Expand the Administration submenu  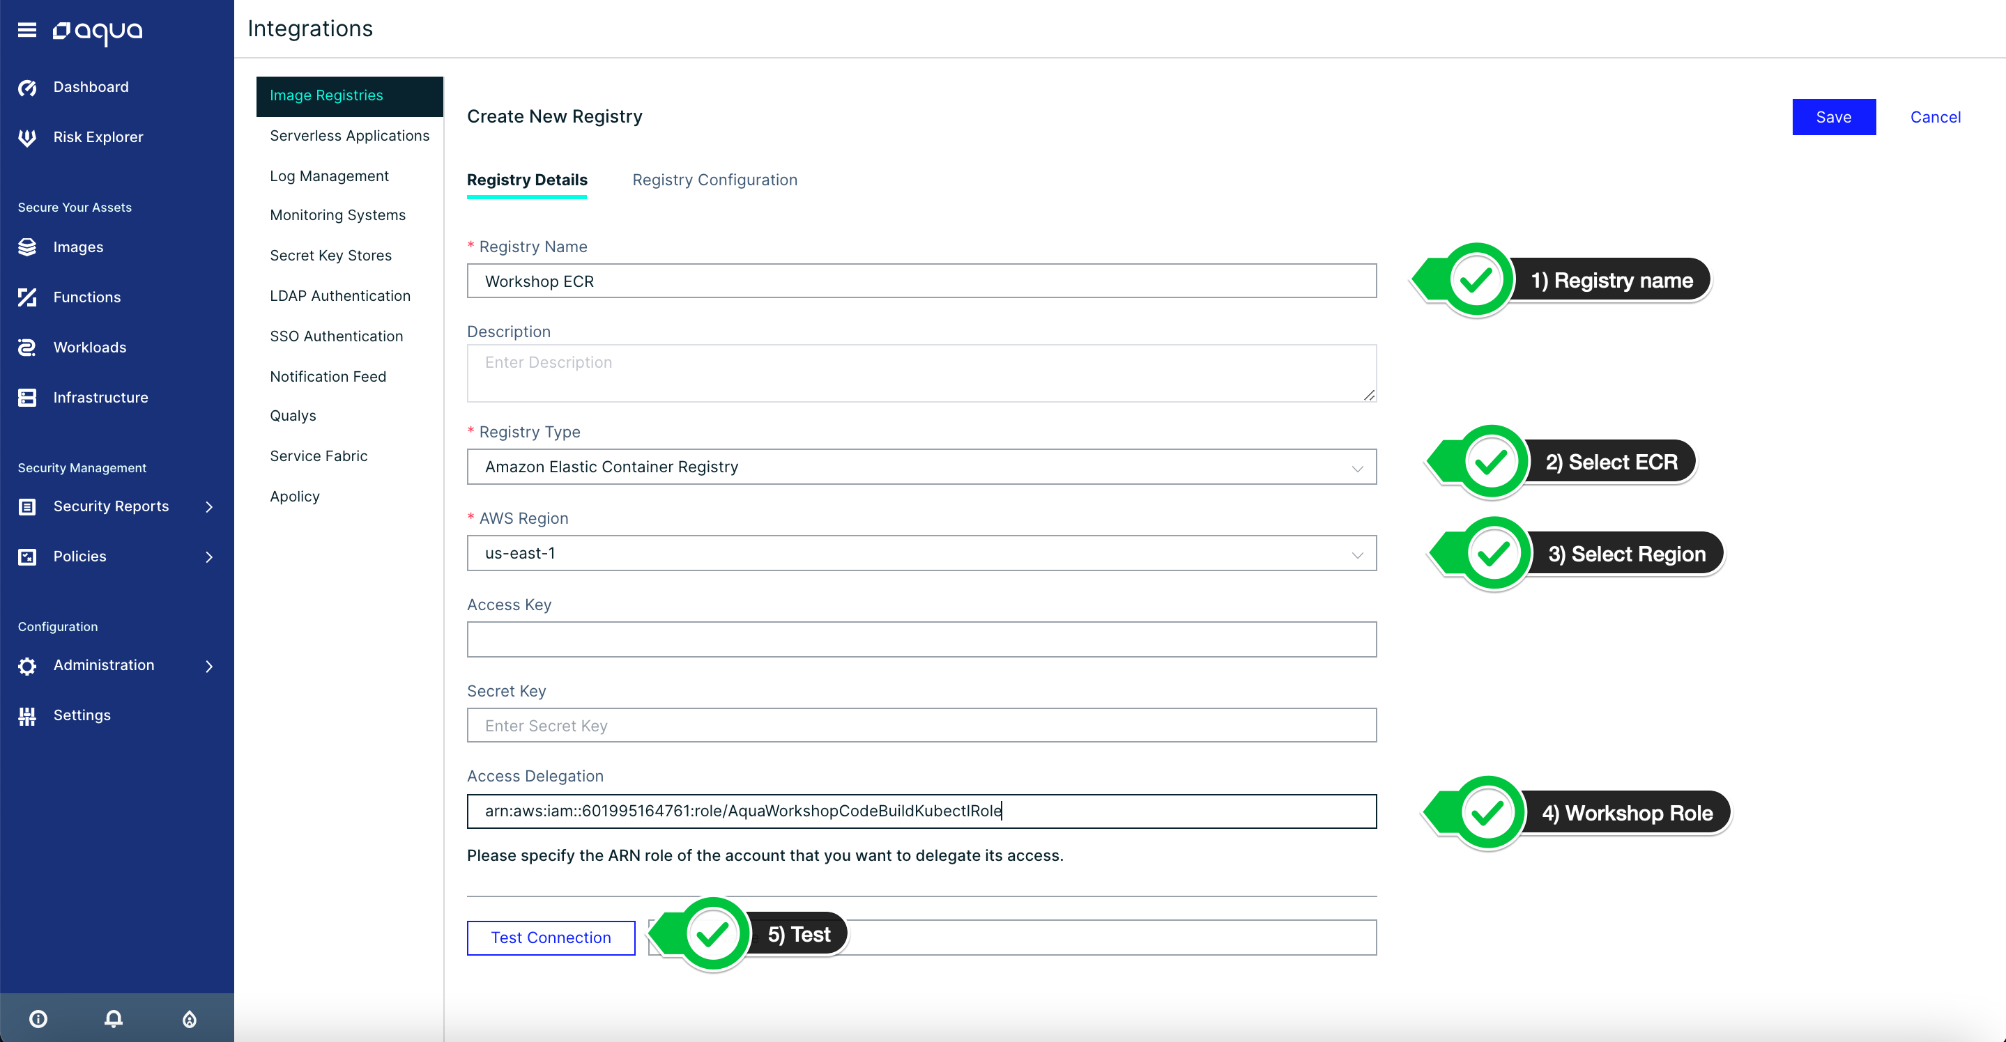point(208,666)
